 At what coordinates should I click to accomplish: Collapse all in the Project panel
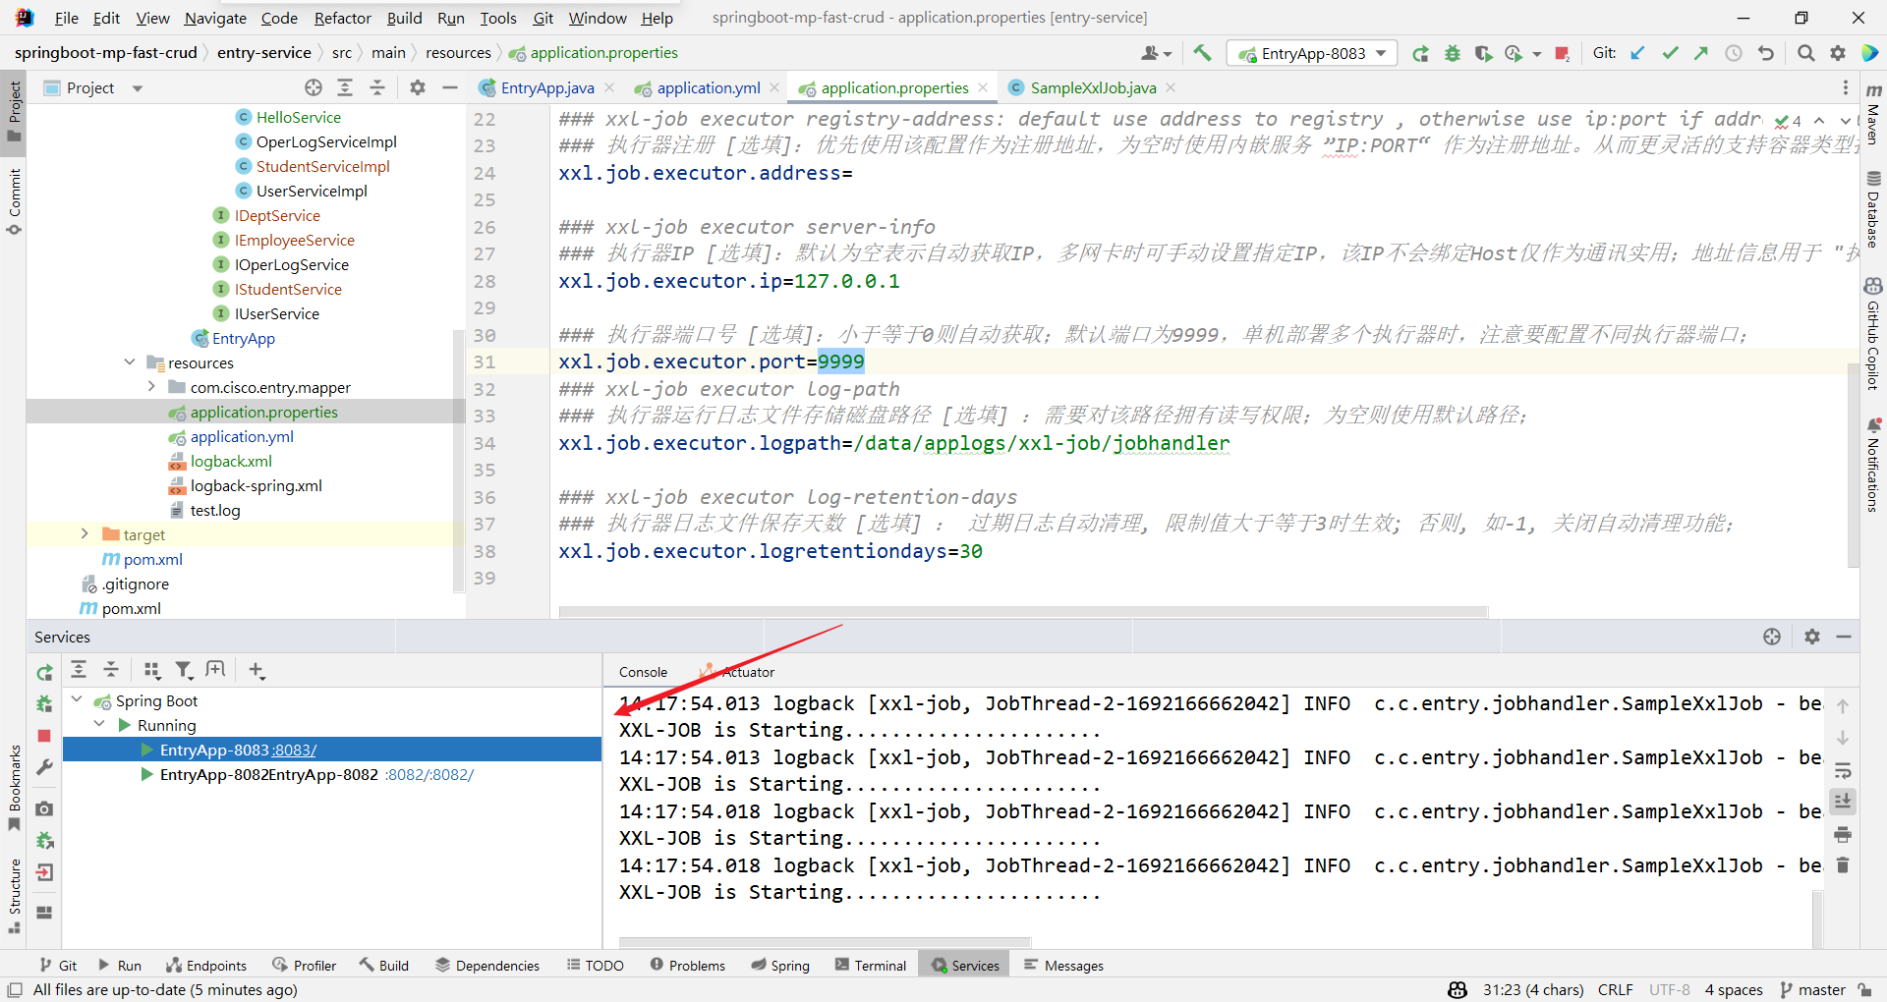point(377,87)
